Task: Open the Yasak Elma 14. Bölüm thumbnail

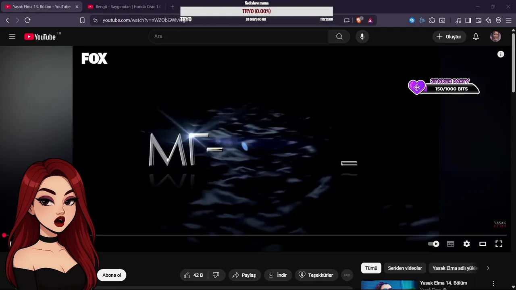Action: tap(389, 285)
